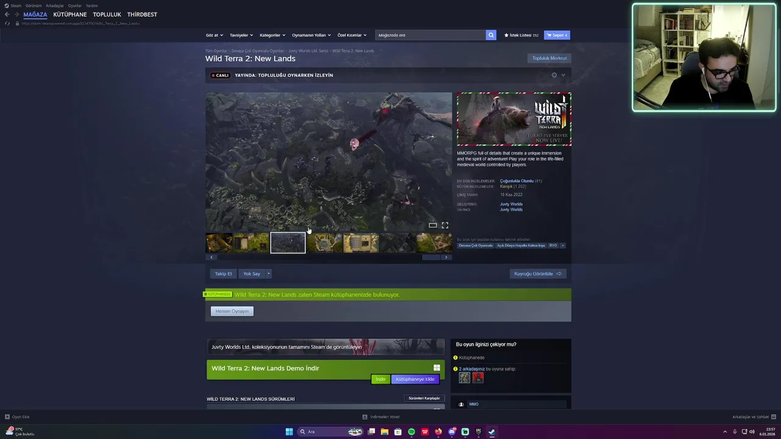Open the Epic Games taskbar icon
The width and height of the screenshot is (781, 439).
pyautogui.click(x=478, y=432)
